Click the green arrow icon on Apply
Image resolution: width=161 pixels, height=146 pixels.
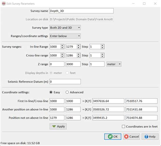tap(54, 126)
